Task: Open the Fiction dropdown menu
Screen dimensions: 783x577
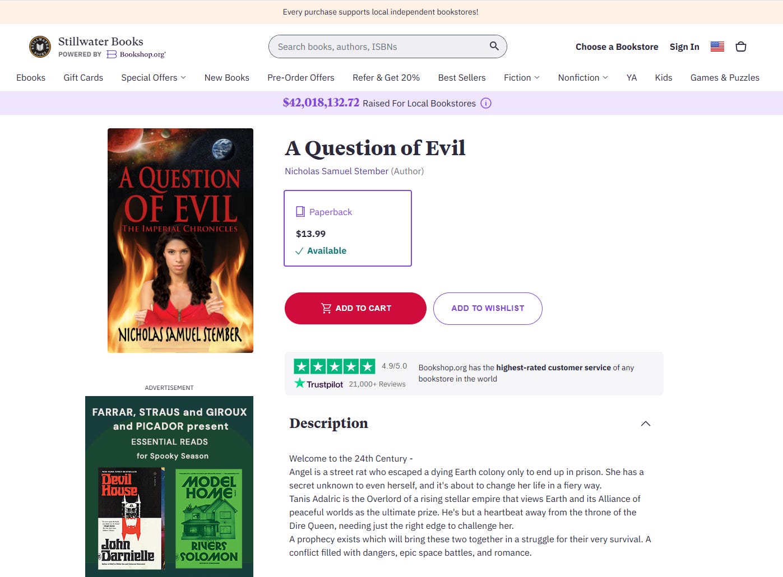Action: [521, 77]
